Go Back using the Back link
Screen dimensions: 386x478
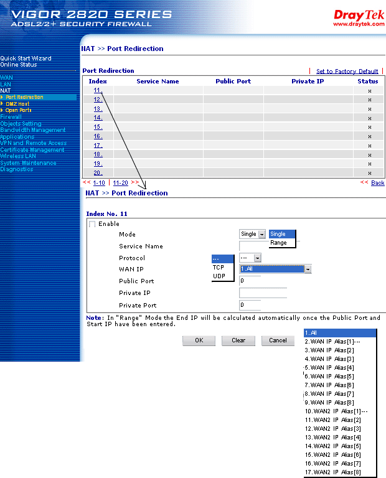378,183
